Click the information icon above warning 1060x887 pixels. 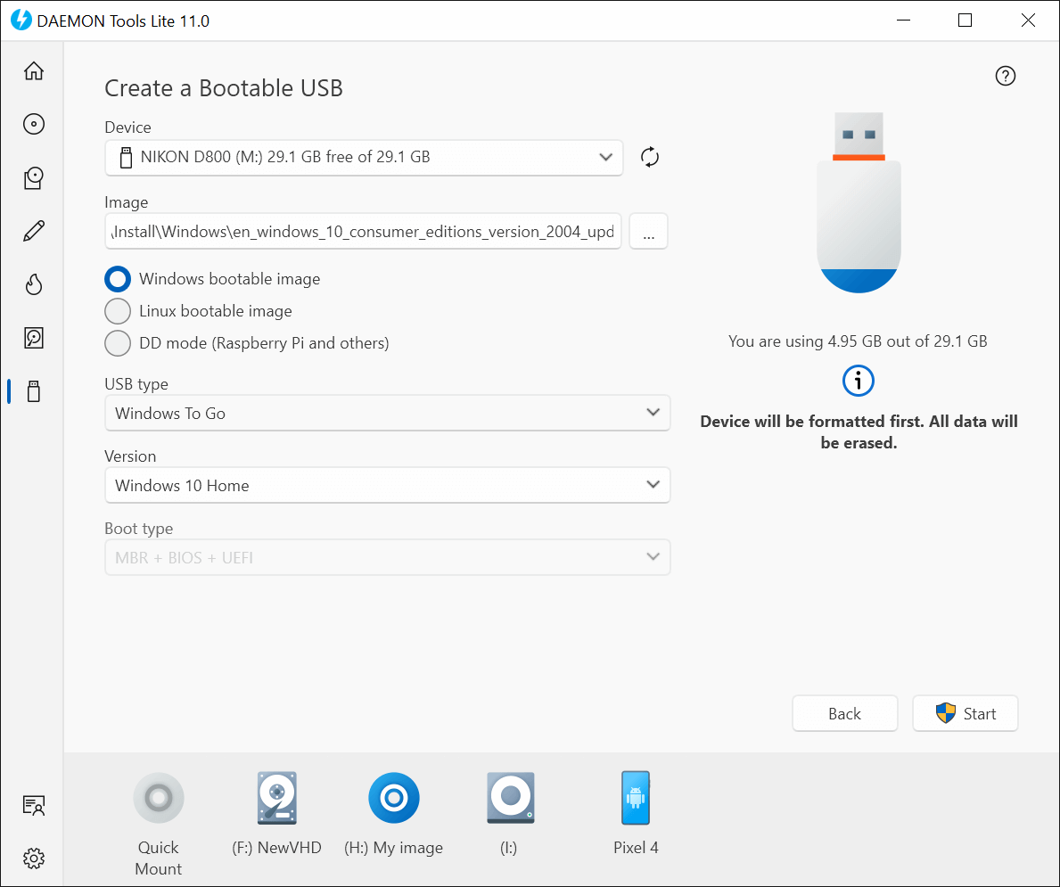859,382
